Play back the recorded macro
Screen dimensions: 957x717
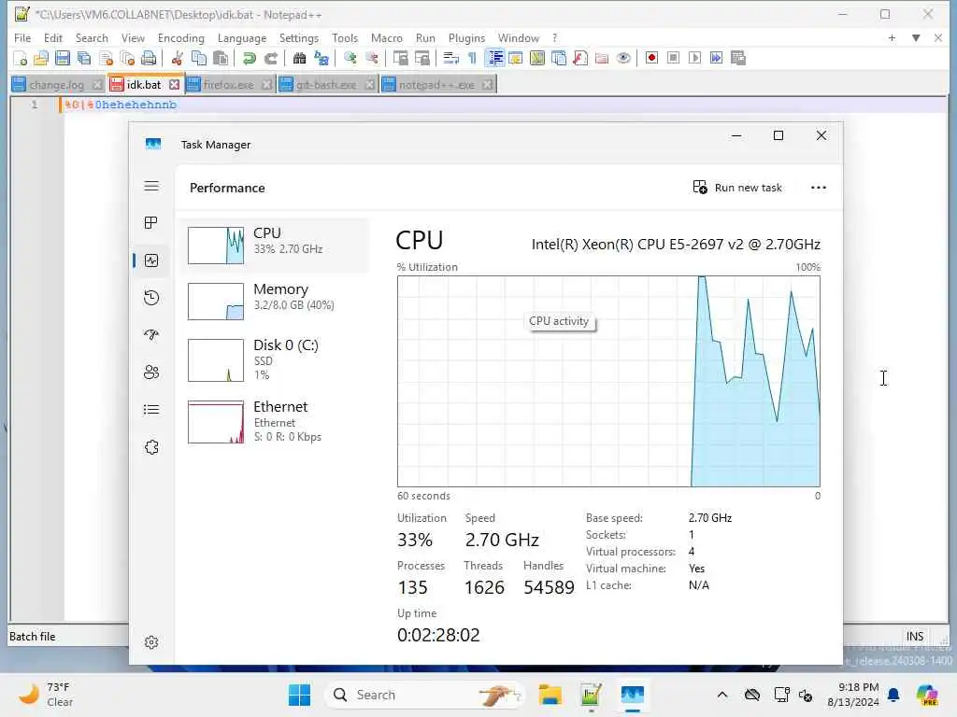[x=694, y=58]
